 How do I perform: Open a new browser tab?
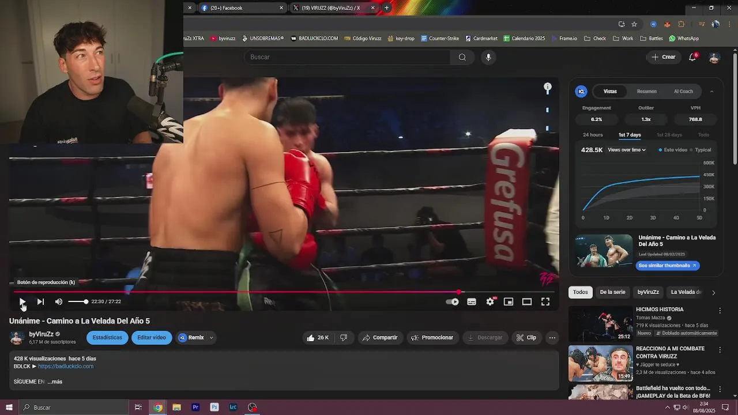point(386,8)
